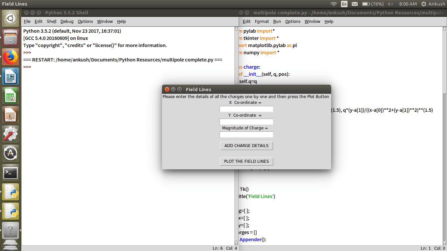The height and width of the screenshot is (251, 447).
Task: Click the X Co-ordinate input field
Action: (x=246, y=109)
